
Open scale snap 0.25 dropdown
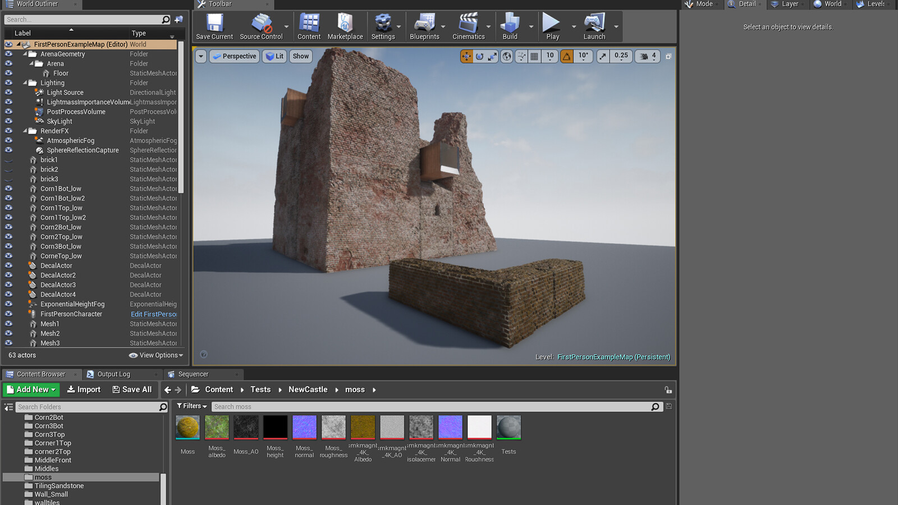(621, 56)
